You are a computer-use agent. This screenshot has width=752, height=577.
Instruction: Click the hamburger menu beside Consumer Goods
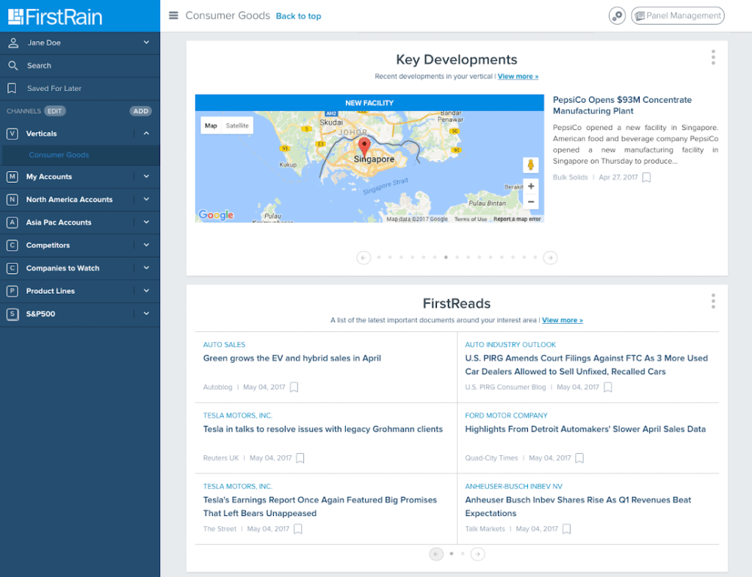click(x=174, y=14)
